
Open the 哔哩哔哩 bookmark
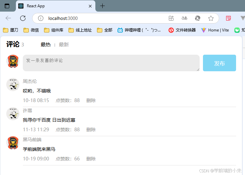[139, 30]
